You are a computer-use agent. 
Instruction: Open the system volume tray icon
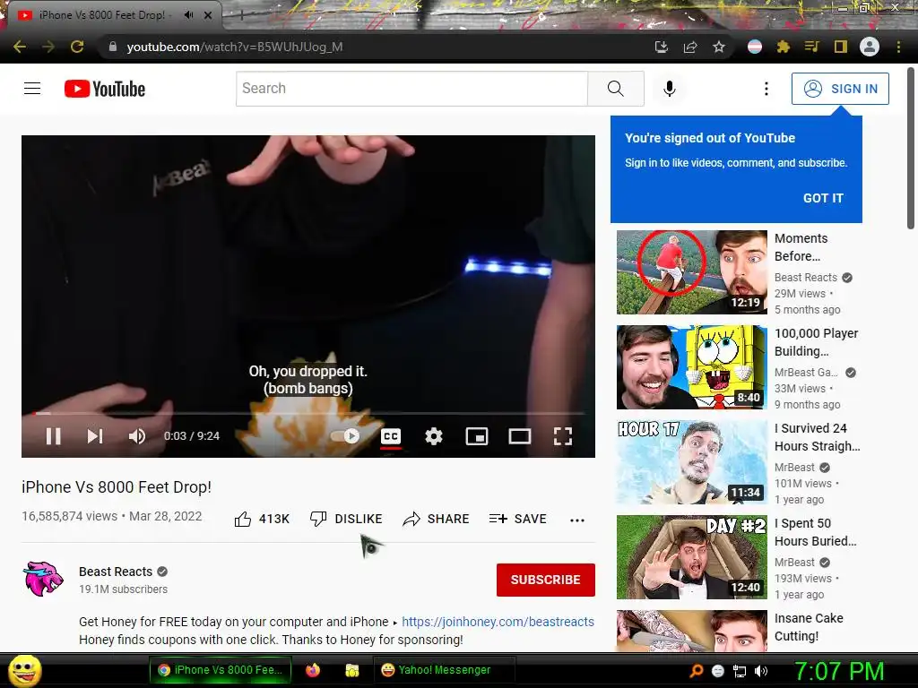click(761, 671)
